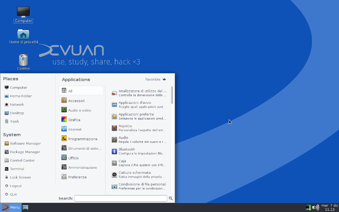The image size is (339, 212).
Task: Launch Applicazioni d'avvio
Action: [139, 104]
